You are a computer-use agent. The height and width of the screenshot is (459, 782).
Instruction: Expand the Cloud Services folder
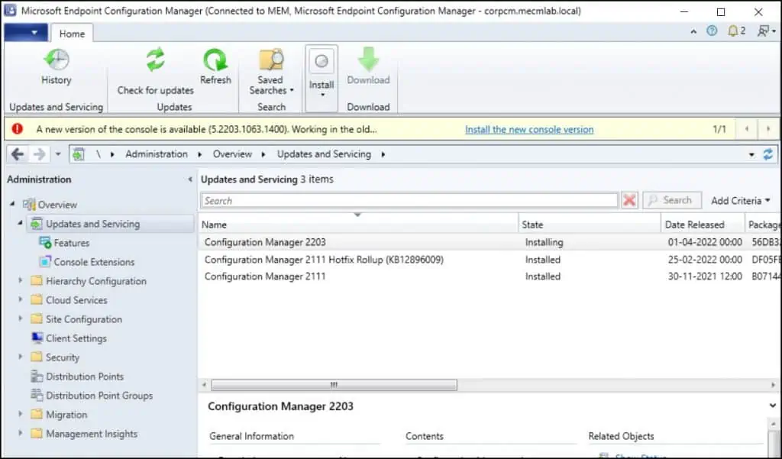[21, 300]
